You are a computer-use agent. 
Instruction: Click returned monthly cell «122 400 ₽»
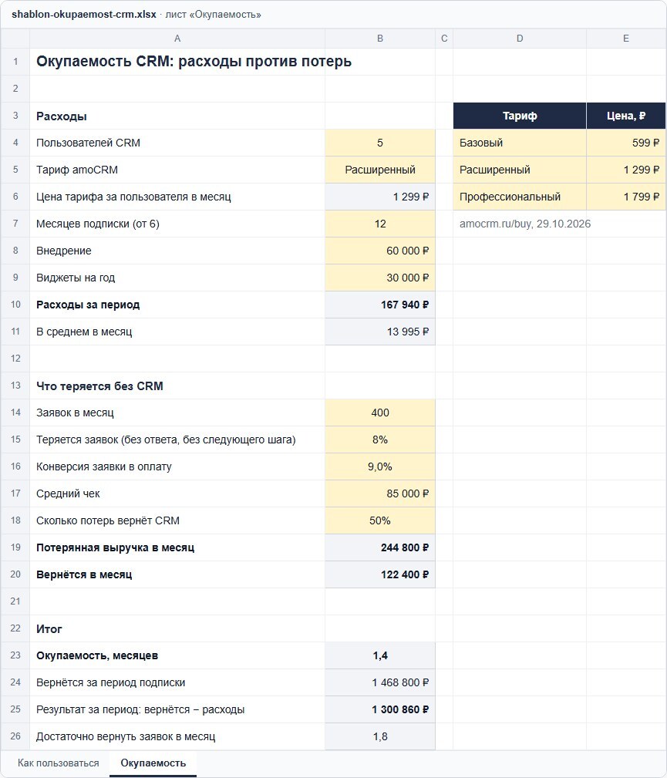(x=380, y=574)
